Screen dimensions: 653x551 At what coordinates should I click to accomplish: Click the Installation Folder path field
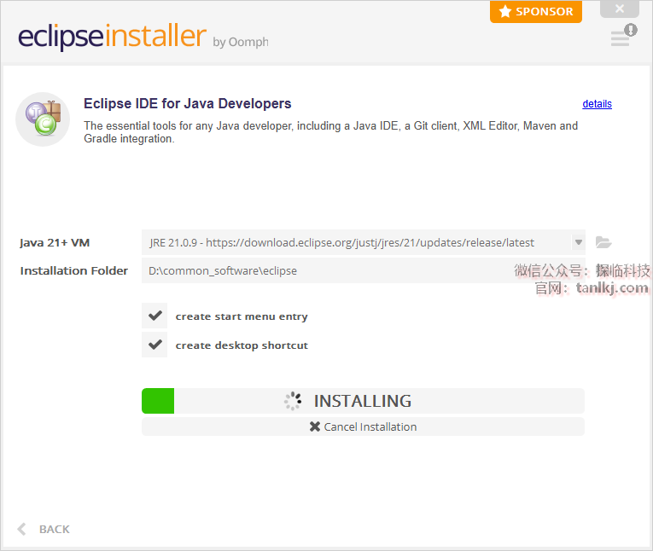click(363, 270)
